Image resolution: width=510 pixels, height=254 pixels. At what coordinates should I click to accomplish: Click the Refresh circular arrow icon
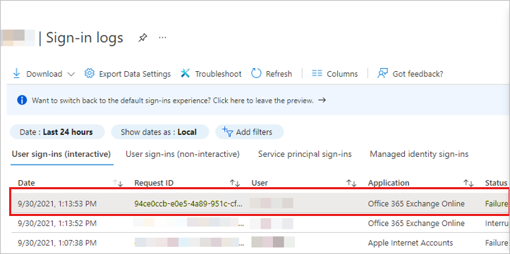tap(256, 74)
